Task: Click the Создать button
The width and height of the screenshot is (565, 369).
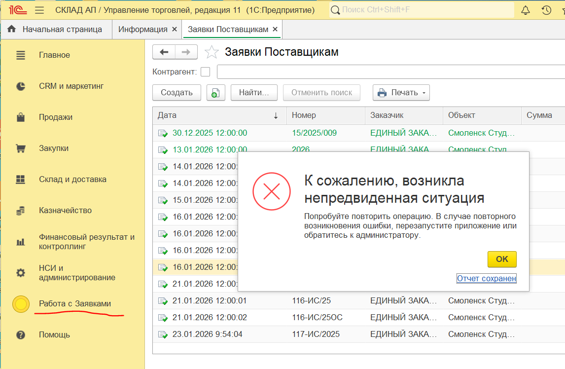Action: point(177,93)
